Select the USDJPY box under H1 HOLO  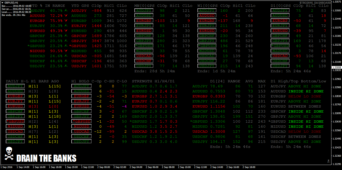coord(81,141)
